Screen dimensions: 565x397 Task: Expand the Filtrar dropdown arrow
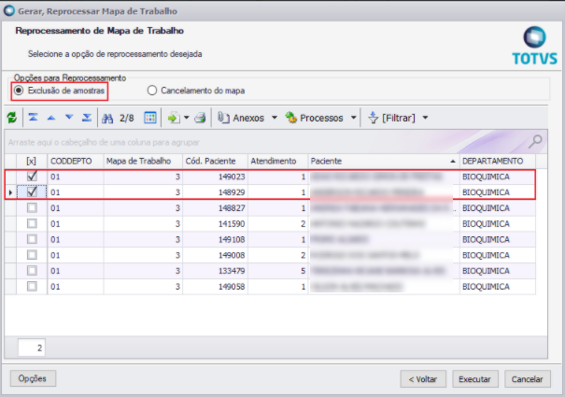click(x=425, y=118)
